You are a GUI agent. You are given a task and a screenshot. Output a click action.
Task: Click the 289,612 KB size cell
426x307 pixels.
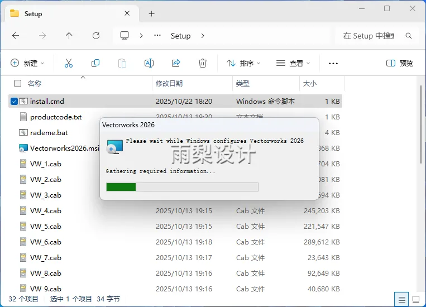coord(322,242)
